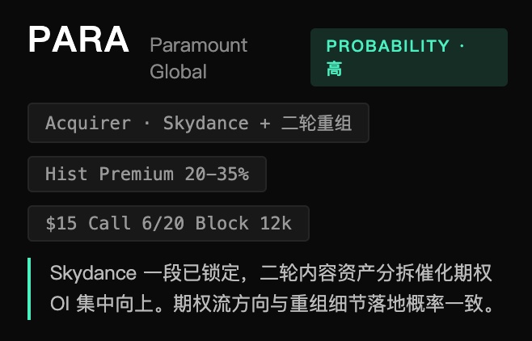Click the word "Global" under Paramount

(178, 72)
